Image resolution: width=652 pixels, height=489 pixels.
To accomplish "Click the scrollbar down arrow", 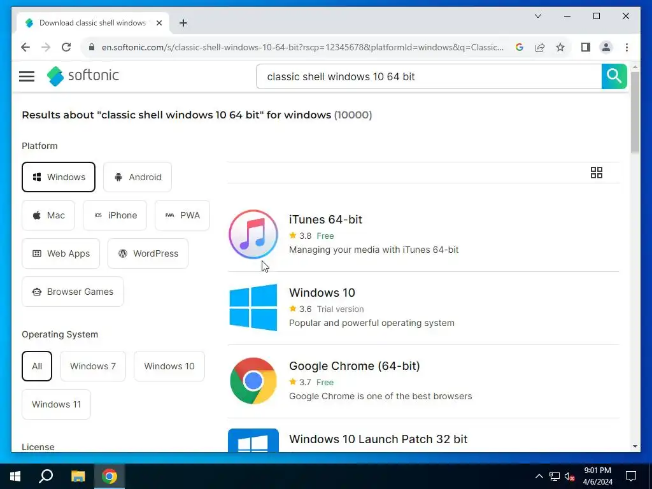I will 635,446.
